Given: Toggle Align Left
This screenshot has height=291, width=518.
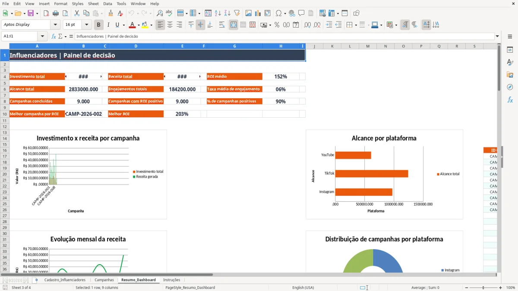Looking at the screenshot, I should [160, 25].
